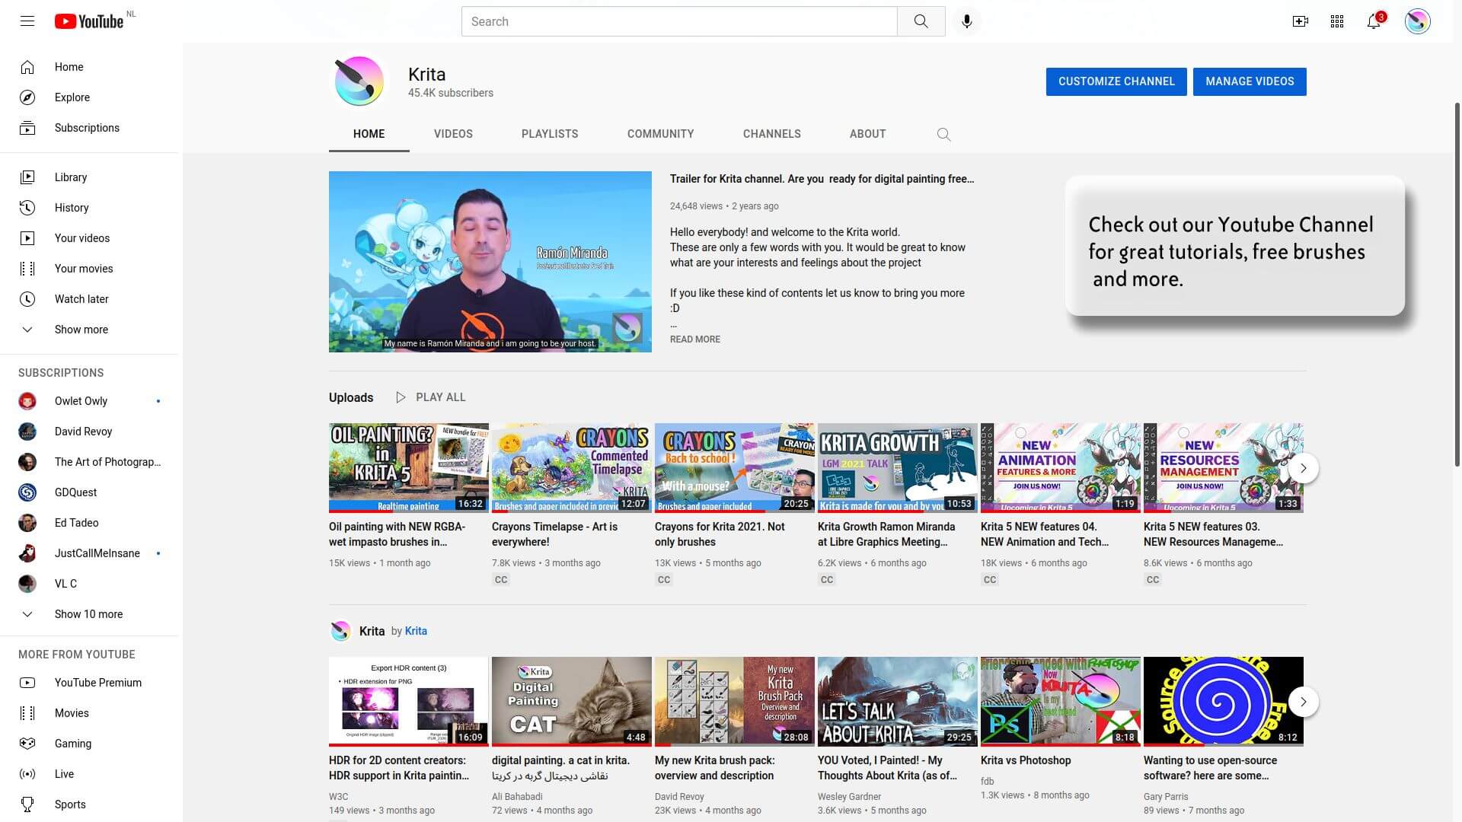
Task: Open the Create video icon
Action: (x=1300, y=21)
